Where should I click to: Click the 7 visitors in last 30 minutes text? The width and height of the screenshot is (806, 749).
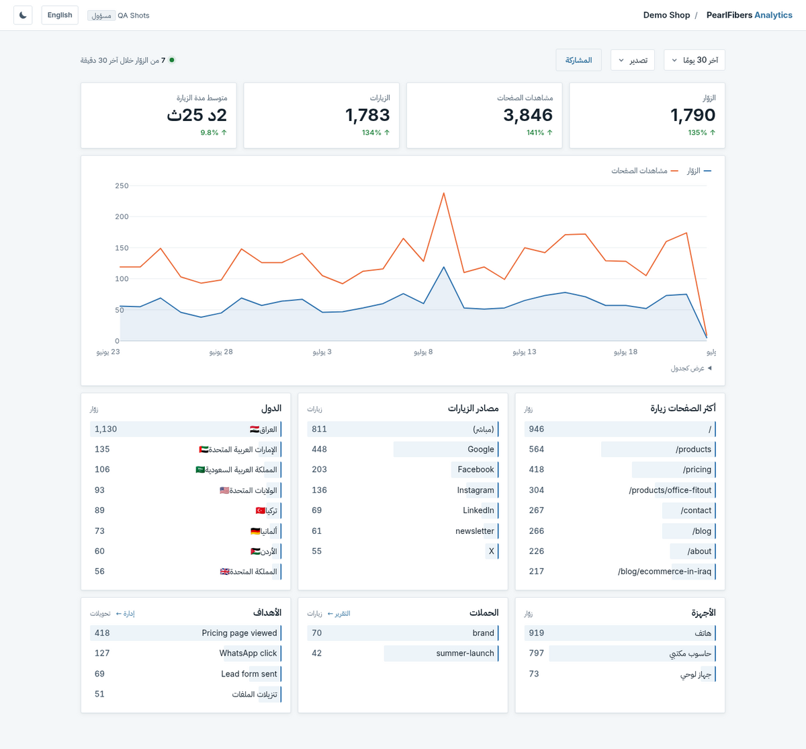point(123,61)
